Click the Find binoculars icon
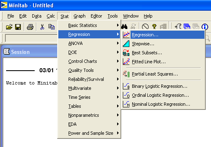Image resolution: width=211 pixels, height=147 pixels. click(x=124, y=27)
